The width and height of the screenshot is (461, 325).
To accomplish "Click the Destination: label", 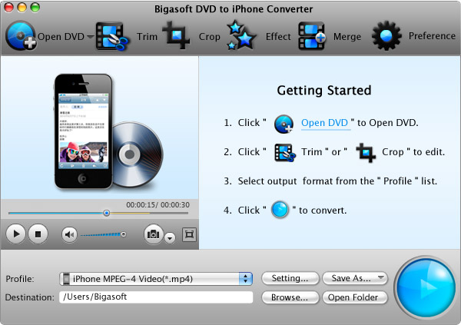I will [x=30, y=297].
